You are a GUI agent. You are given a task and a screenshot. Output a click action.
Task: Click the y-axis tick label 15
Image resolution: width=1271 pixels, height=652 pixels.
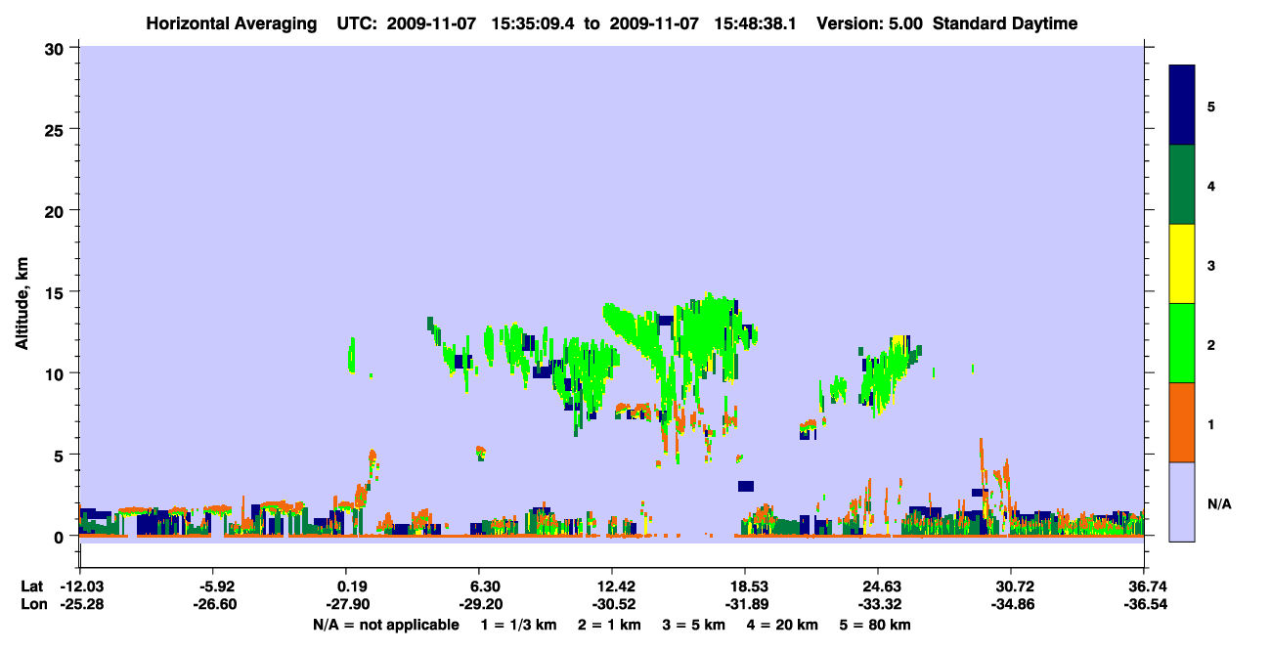tap(57, 291)
